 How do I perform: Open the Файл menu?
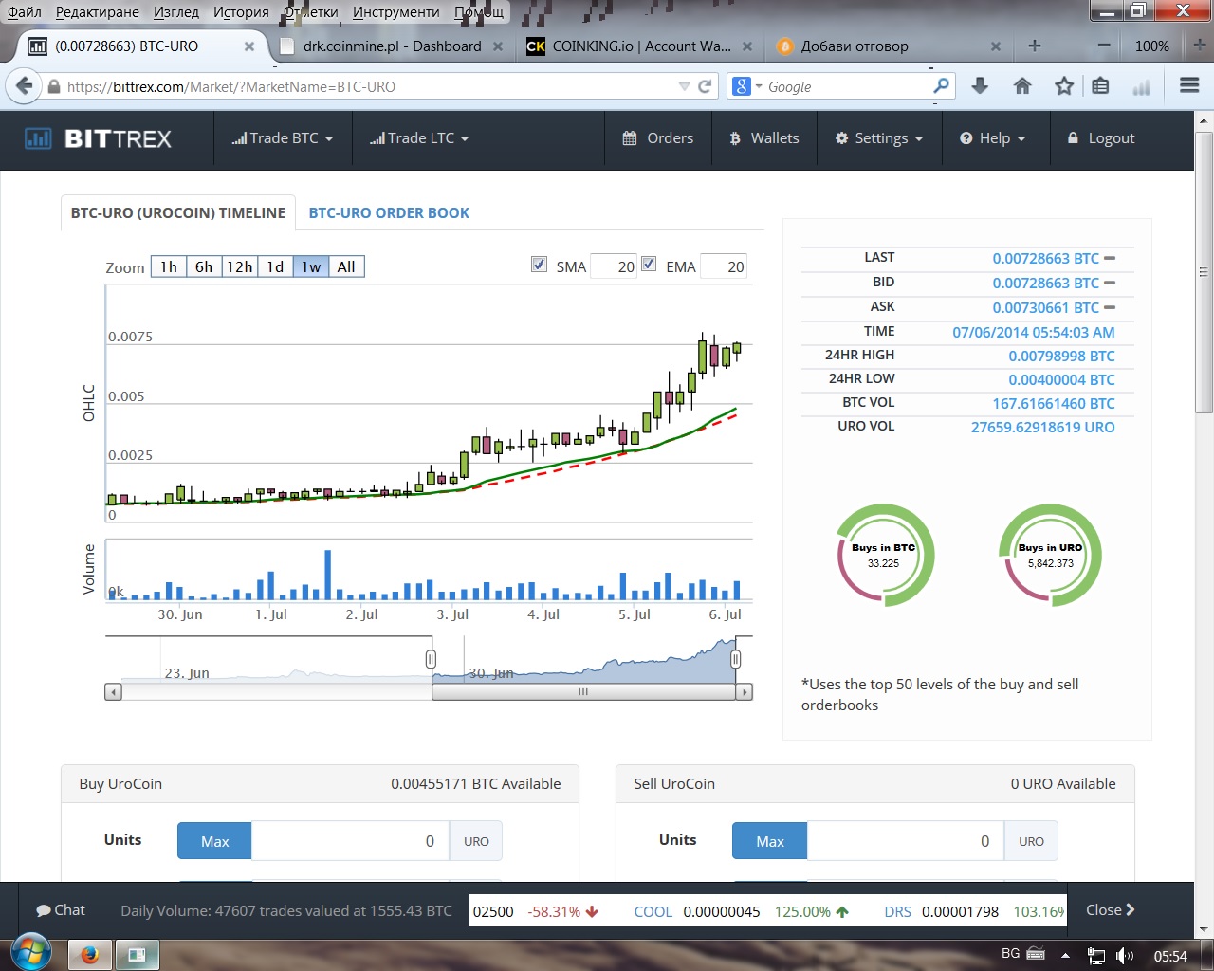click(25, 12)
